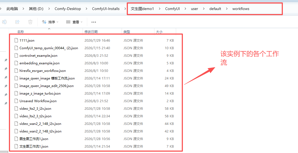Click date 2026/8/1 10:50 cell
This screenshot has height=153, width=298.
tap(96, 71)
